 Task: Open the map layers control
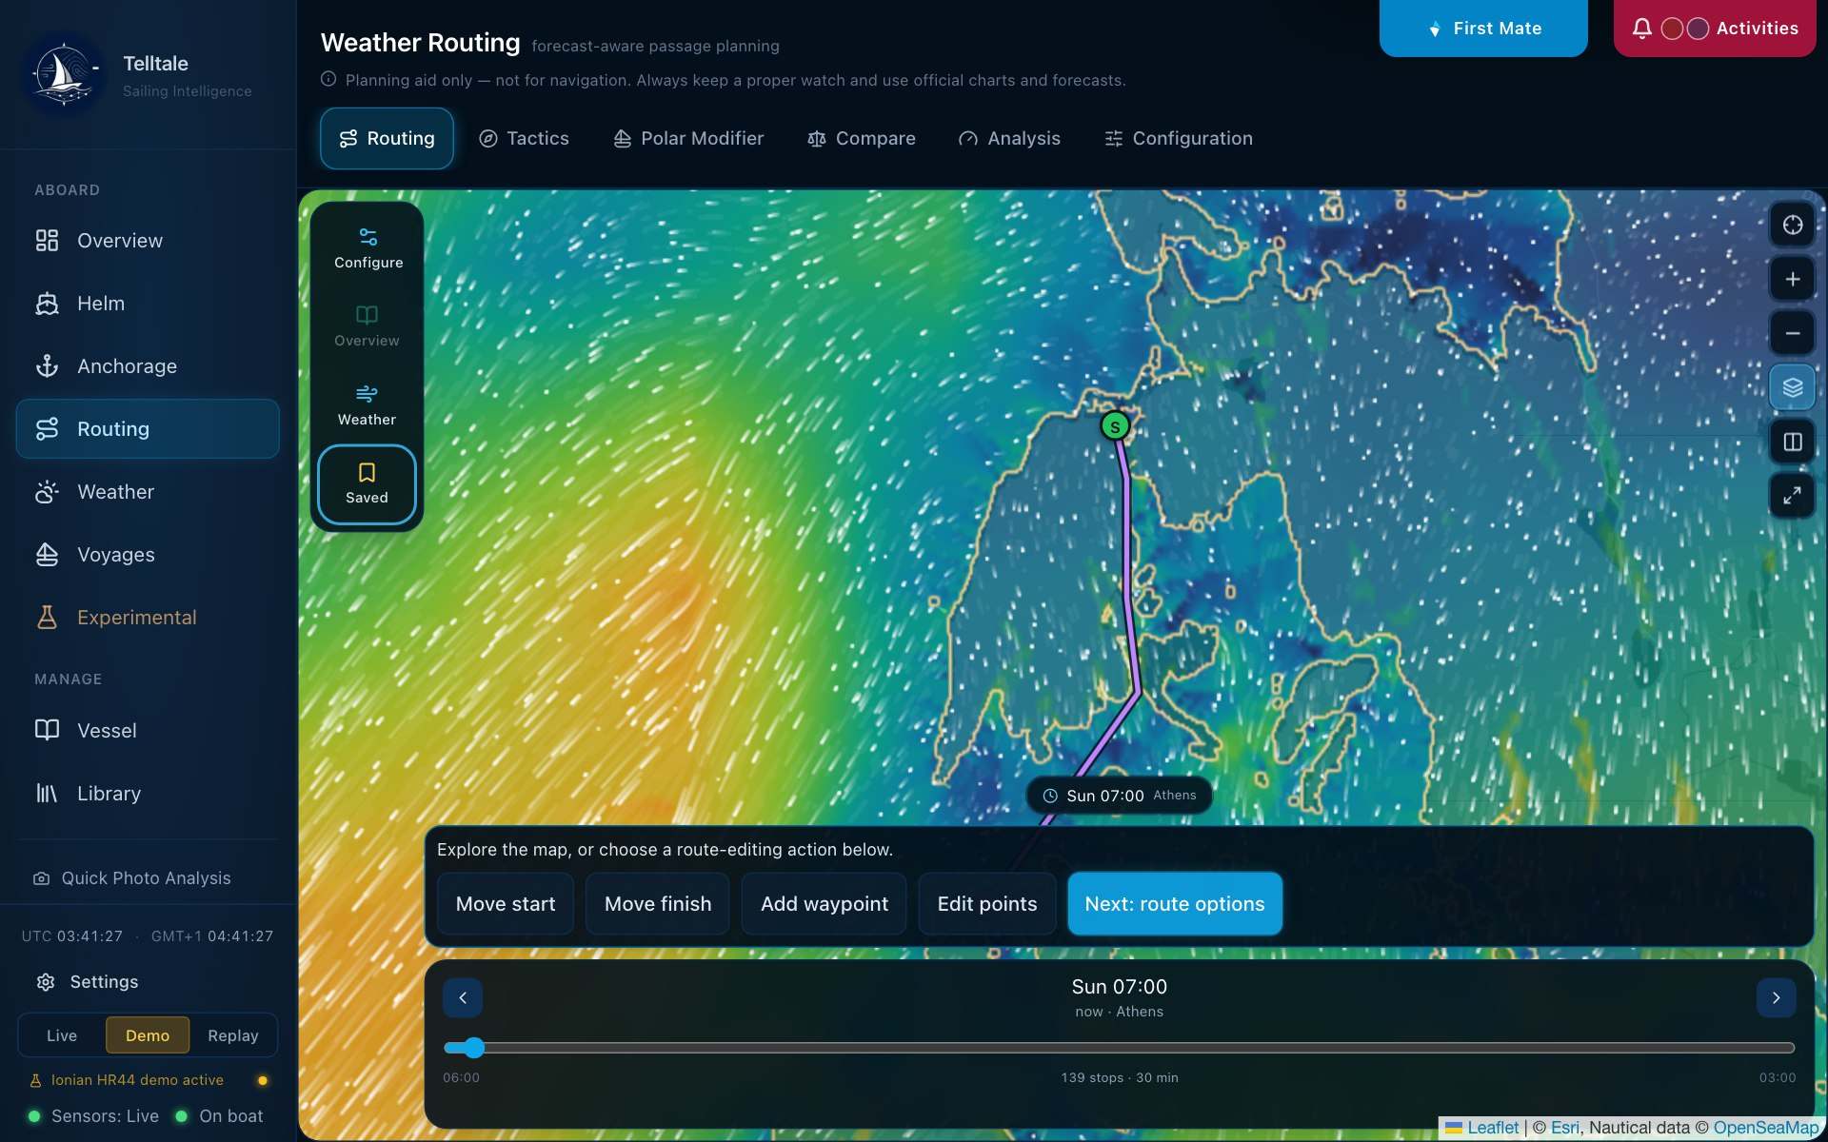[1792, 387]
